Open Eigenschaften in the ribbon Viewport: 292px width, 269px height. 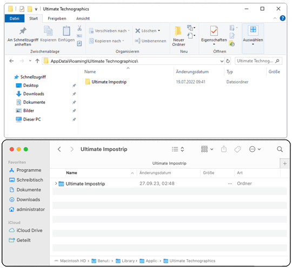[214, 36]
